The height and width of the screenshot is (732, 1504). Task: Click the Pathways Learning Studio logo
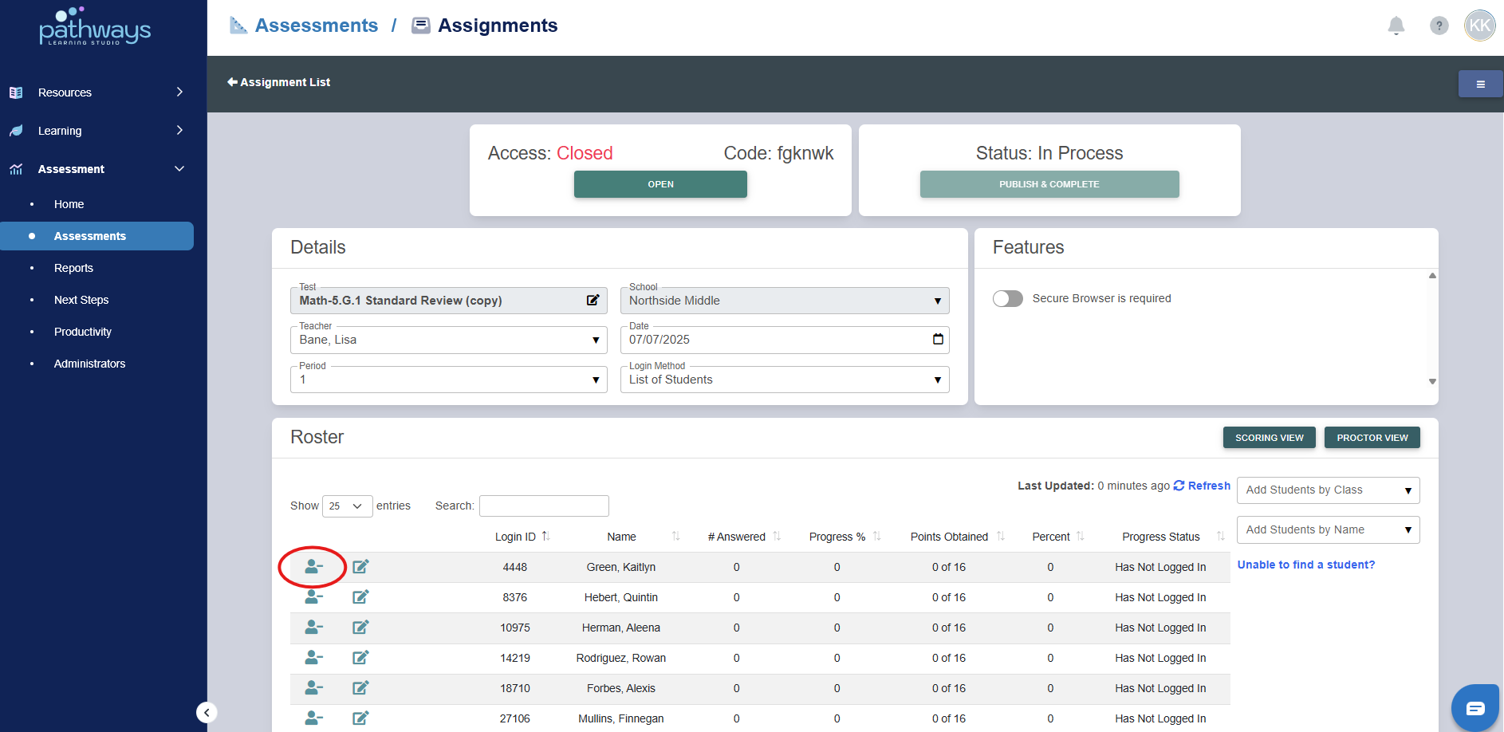click(x=95, y=26)
